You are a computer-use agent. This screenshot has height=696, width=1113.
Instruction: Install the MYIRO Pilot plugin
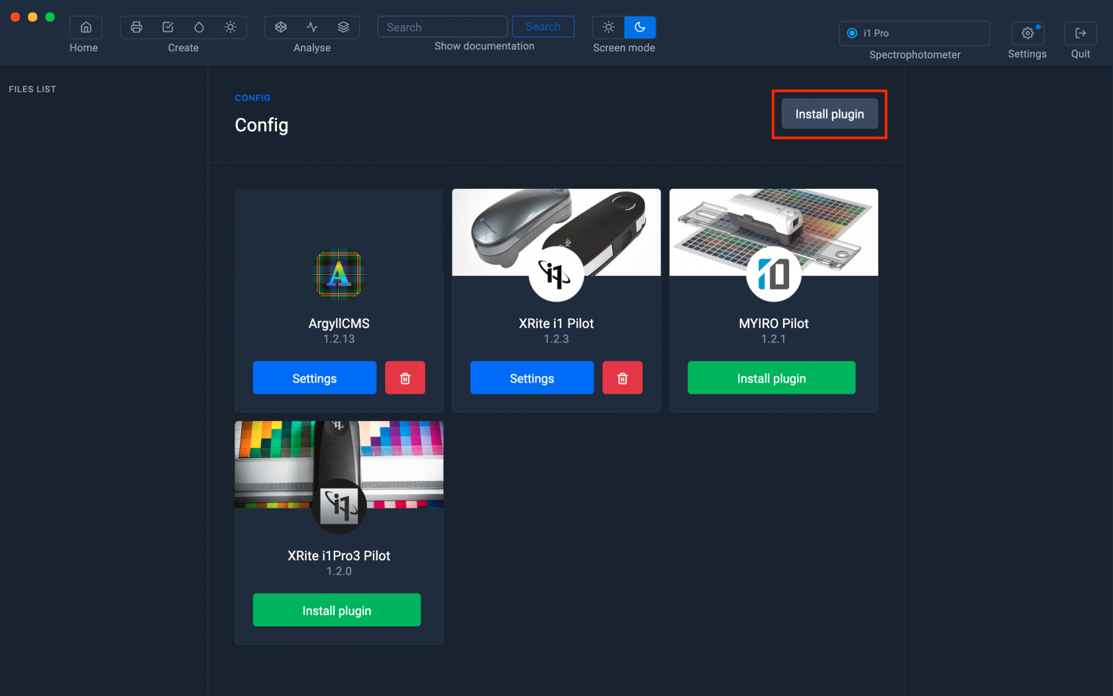click(772, 378)
